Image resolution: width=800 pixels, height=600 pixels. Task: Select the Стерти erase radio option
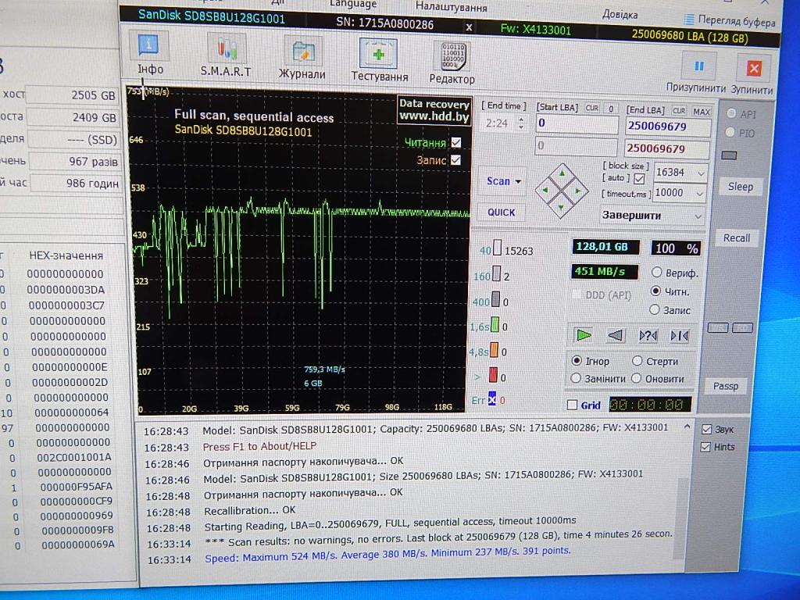point(637,361)
